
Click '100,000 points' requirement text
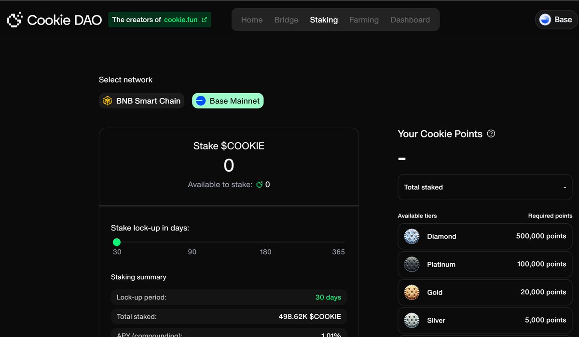coord(541,264)
